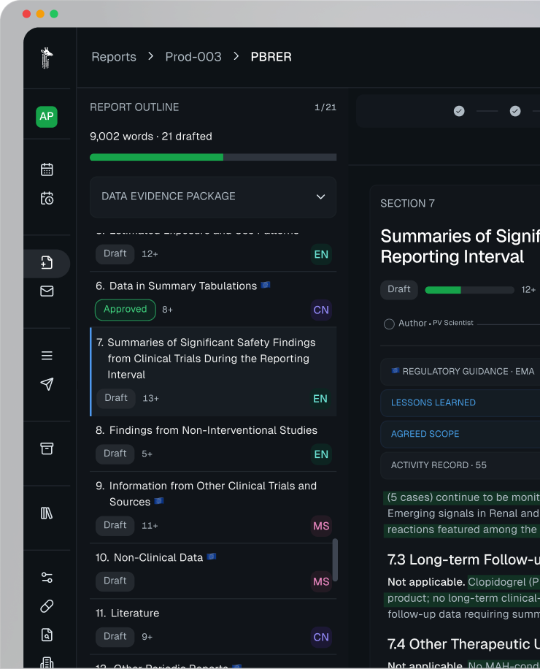Click the 7.4 Other Therapeutic heading
Image resolution: width=540 pixels, height=669 pixels.
463,644
